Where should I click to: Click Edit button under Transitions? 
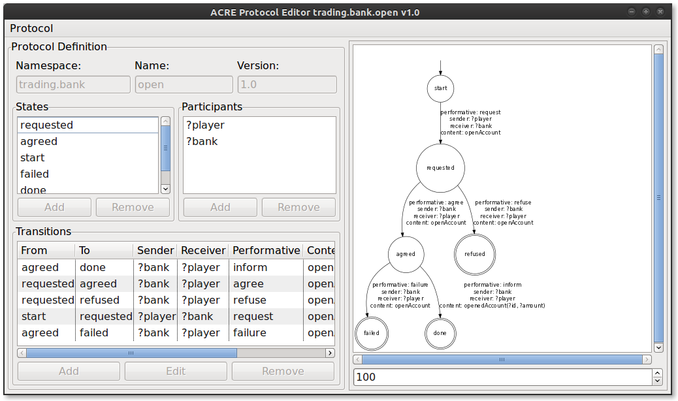click(176, 372)
